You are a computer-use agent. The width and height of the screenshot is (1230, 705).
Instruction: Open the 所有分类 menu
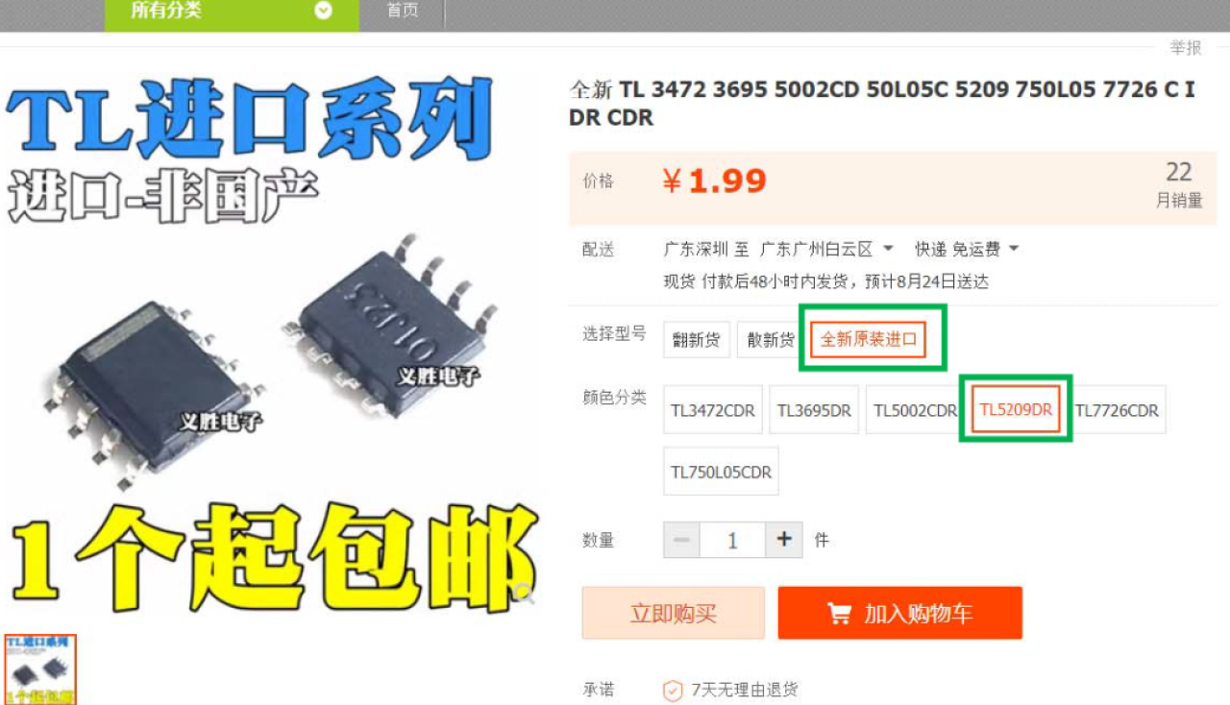tap(232, 12)
